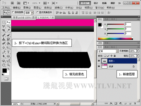Hide layer 图层 1 visibility eye

coord(99,61)
